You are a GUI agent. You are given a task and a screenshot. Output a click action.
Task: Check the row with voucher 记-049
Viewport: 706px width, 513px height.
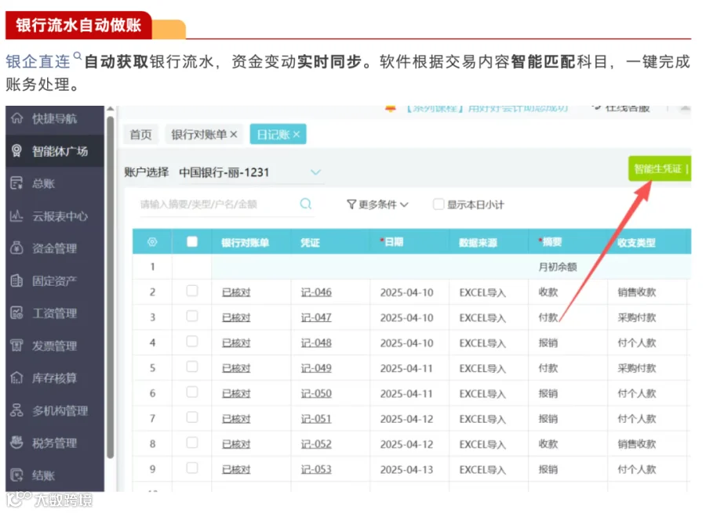coord(192,367)
